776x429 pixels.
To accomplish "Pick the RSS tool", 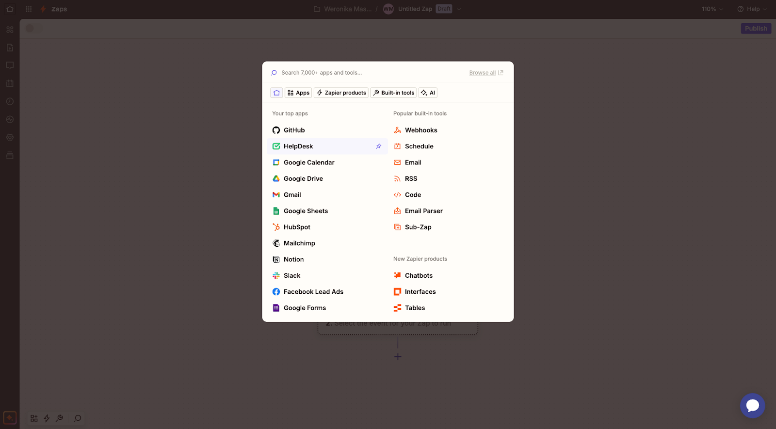I will [449, 178].
